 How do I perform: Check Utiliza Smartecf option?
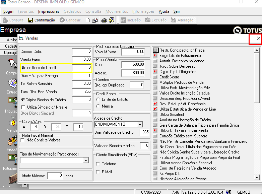155,114
